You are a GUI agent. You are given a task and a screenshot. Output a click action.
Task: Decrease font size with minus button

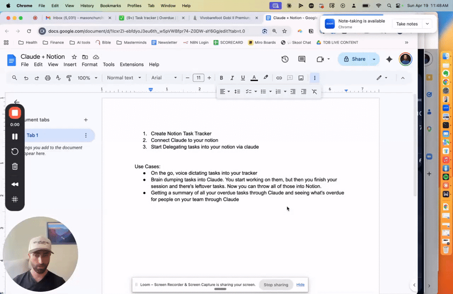[188, 78]
